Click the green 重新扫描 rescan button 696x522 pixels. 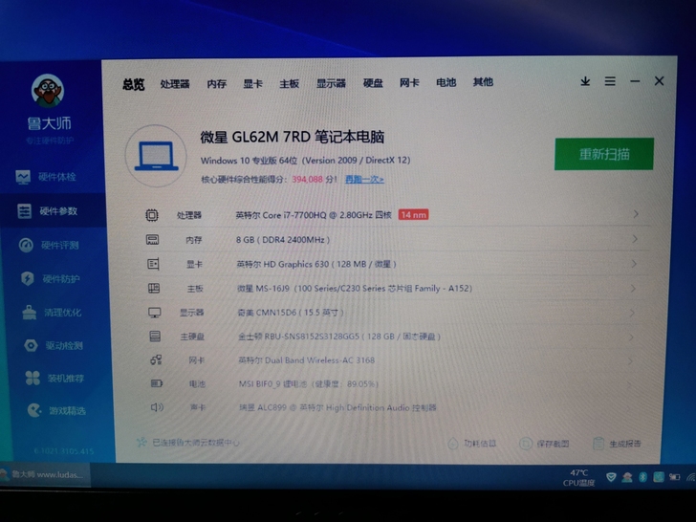(x=604, y=154)
